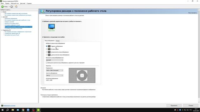Open Google Chrome from the taskbar
The width and height of the screenshot is (200, 112).
[x=23, y=110]
